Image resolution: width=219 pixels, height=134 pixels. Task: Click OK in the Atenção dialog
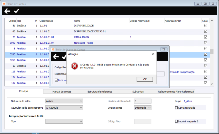[x=145, y=79]
